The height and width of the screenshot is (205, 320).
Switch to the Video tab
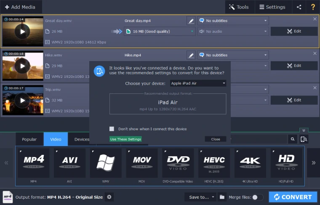coord(56,139)
